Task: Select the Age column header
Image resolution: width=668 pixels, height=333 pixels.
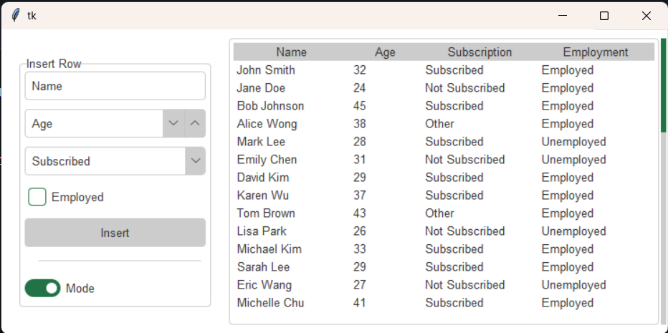Action: [x=385, y=52]
